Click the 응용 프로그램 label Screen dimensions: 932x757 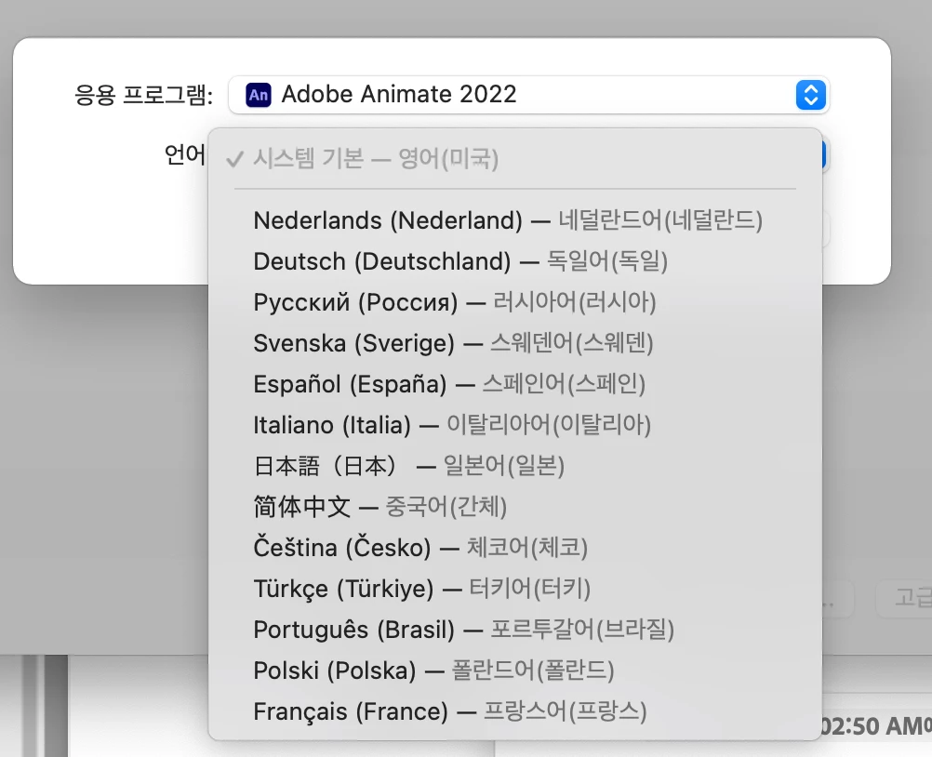[x=144, y=95]
